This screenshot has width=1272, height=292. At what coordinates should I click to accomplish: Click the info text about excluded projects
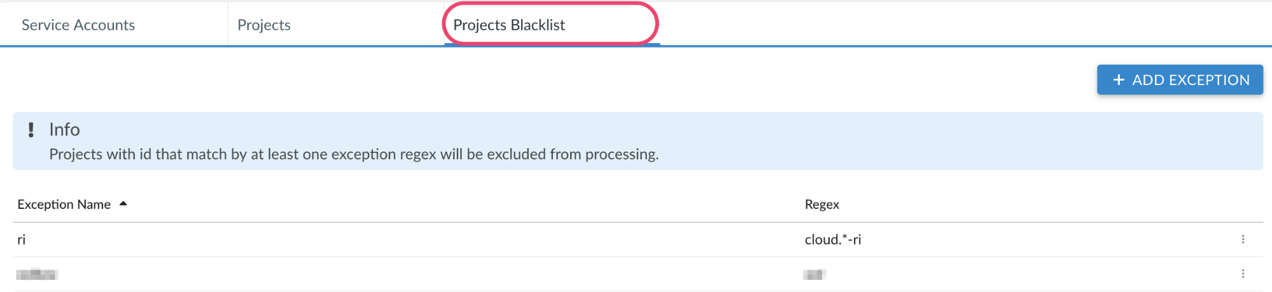[x=354, y=154]
